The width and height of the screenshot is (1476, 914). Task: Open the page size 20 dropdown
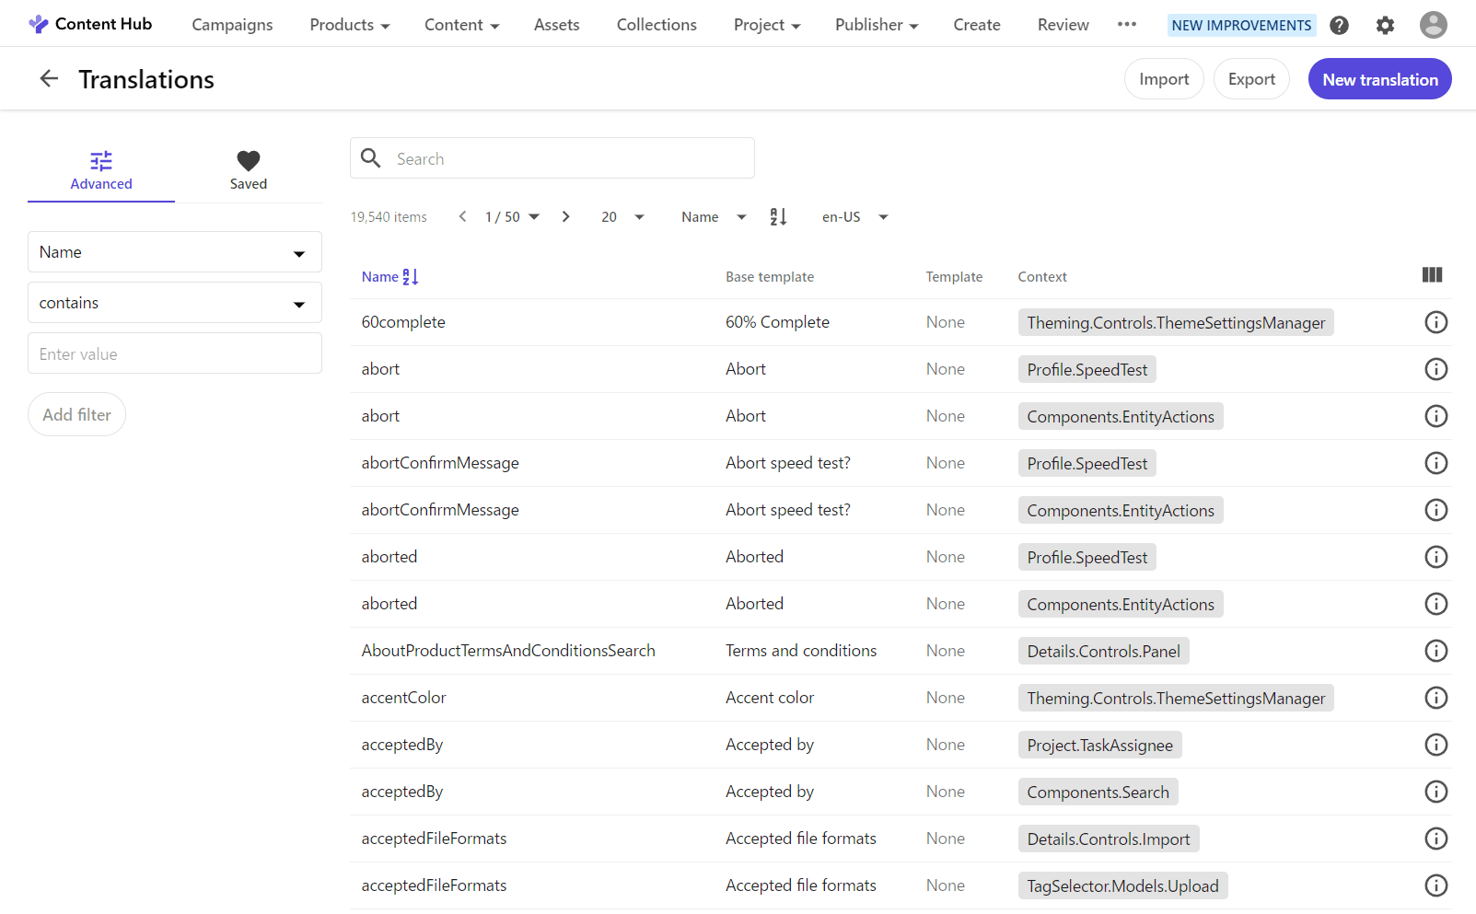tap(622, 217)
